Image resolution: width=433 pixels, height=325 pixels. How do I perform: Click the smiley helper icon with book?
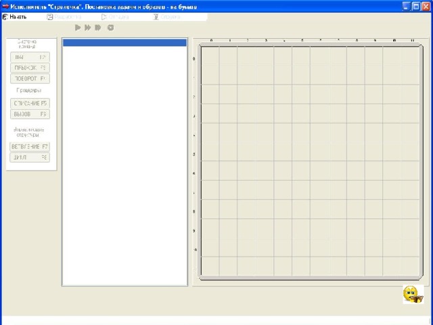[x=413, y=295]
